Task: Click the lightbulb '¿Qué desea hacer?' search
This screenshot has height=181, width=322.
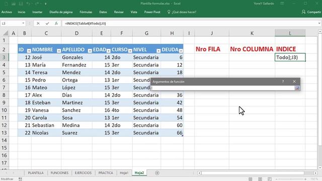Action: click(182, 12)
